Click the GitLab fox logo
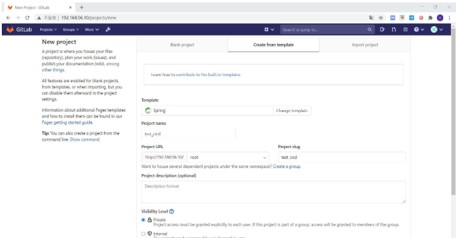The image size is (459, 238). click(10, 30)
